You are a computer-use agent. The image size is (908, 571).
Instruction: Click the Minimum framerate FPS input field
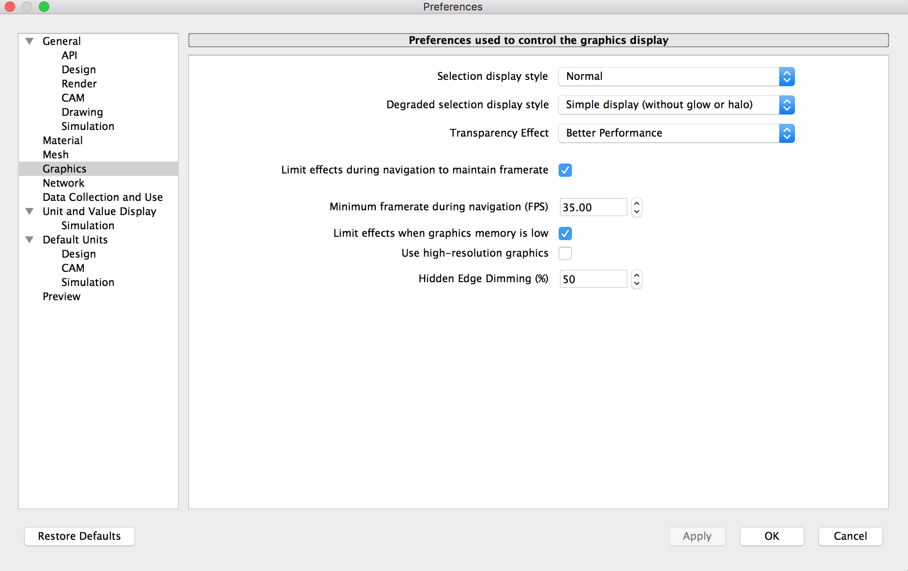[593, 207]
